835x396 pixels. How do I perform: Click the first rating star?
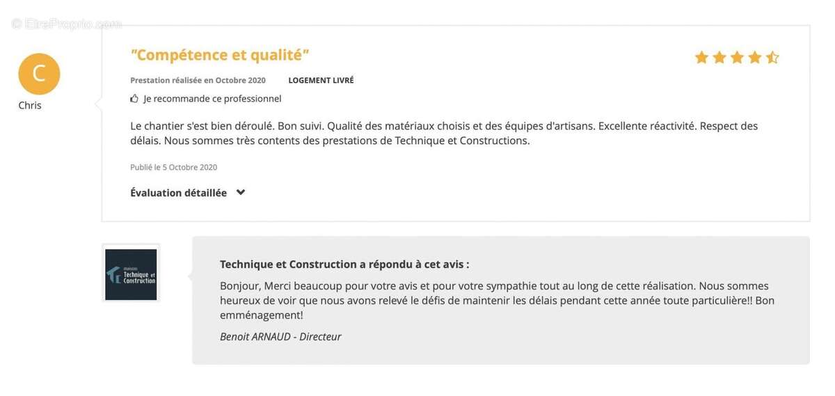click(x=701, y=58)
